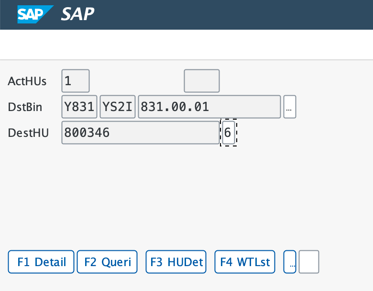Open the ellipsis button beside the DstBin row
The width and height of the screenshot is (373, 291).
click(289, 107)
